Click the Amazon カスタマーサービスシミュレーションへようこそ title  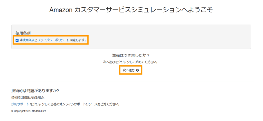point(131,10)
